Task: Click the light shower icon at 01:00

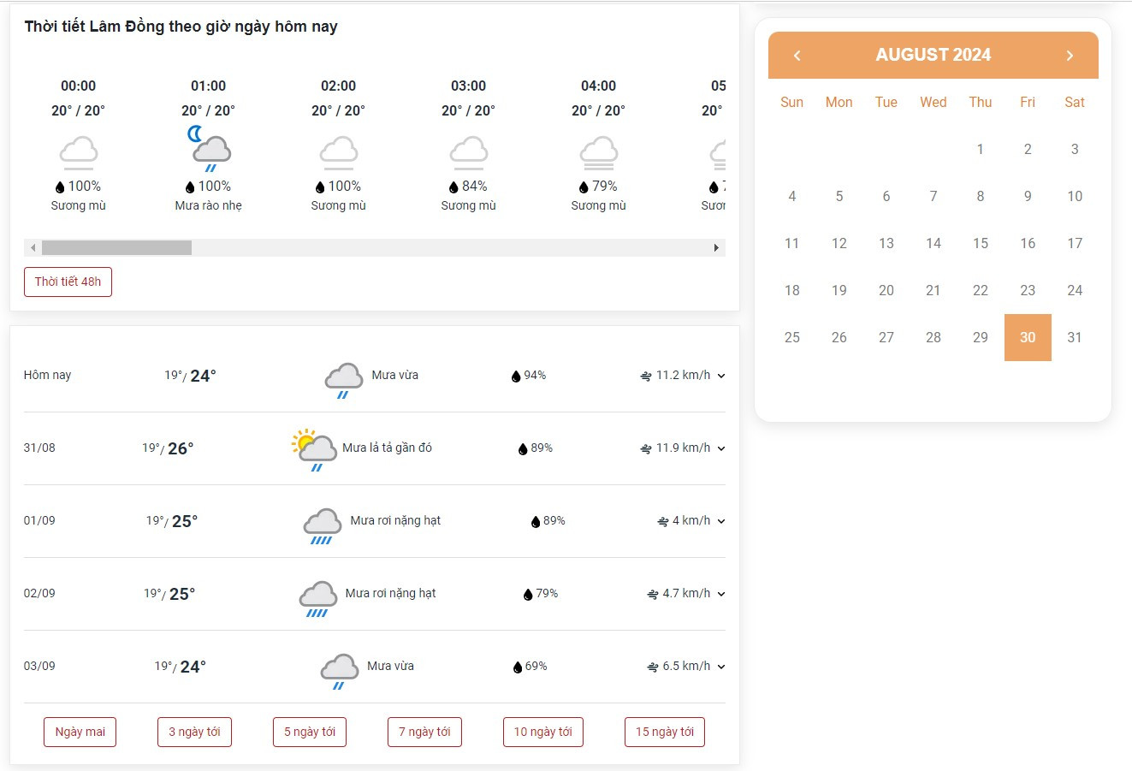Action: (x=209, y=149)
